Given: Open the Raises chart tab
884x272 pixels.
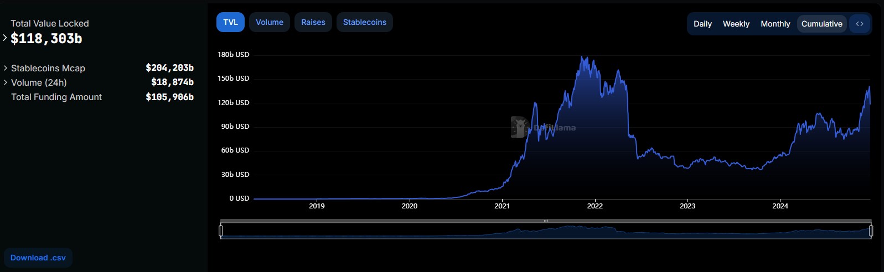Looking at the screenshot, I should coord(313,22).
